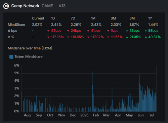168x123 pixels.
Task: Click the red down arrow beside 41bps
Action: 88,31
